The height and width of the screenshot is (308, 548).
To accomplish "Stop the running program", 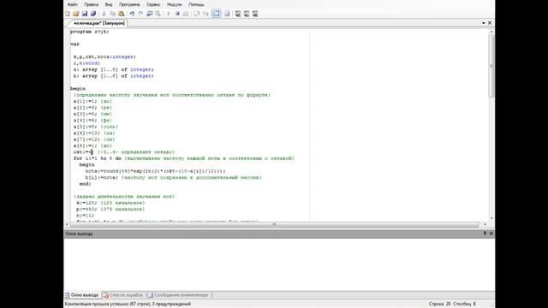I will tap(177, 14).
